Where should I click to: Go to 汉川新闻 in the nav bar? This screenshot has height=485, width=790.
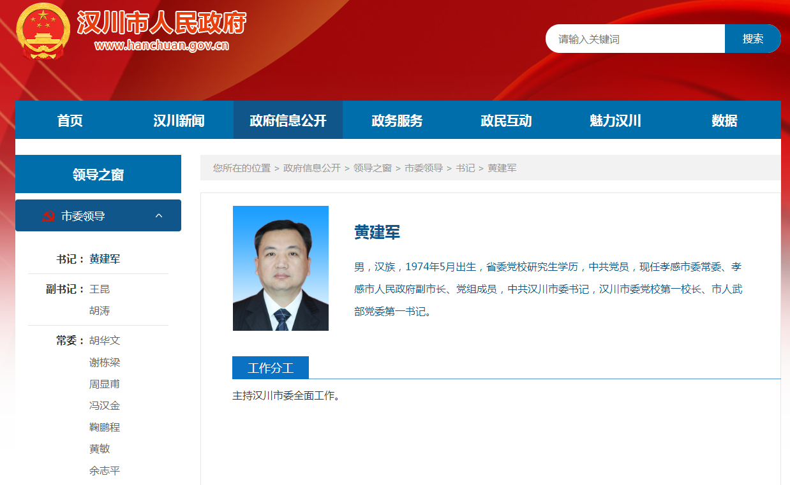(179, 120)
